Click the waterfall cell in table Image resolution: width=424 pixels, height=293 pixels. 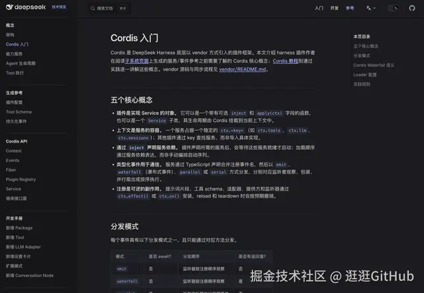click(127, 281)
